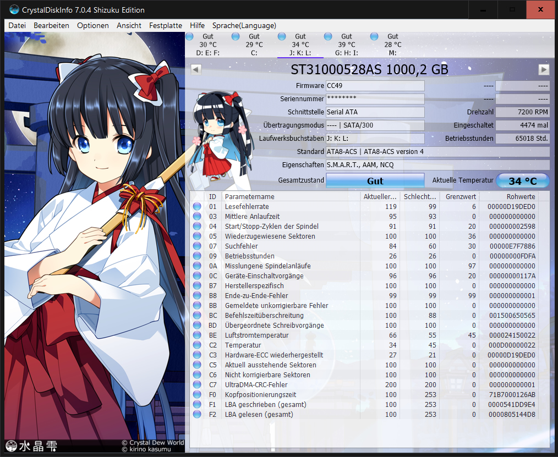Click the Gut health status button
The height and width of the screenshot is (457, 558).
(x=375, y=181)
